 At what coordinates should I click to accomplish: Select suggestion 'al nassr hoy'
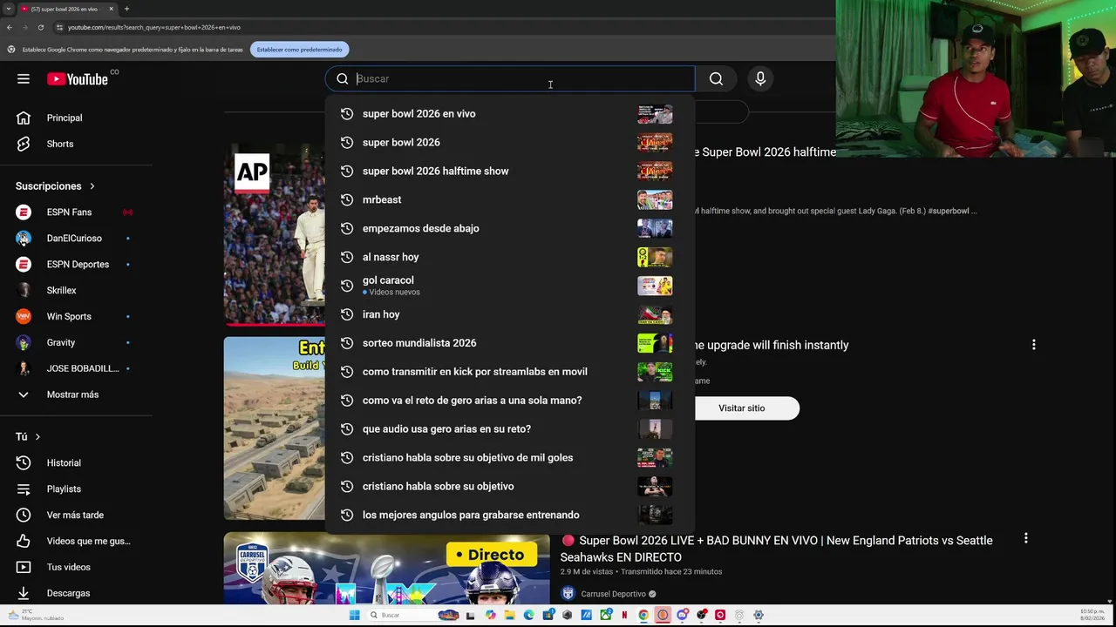(510, 257)
